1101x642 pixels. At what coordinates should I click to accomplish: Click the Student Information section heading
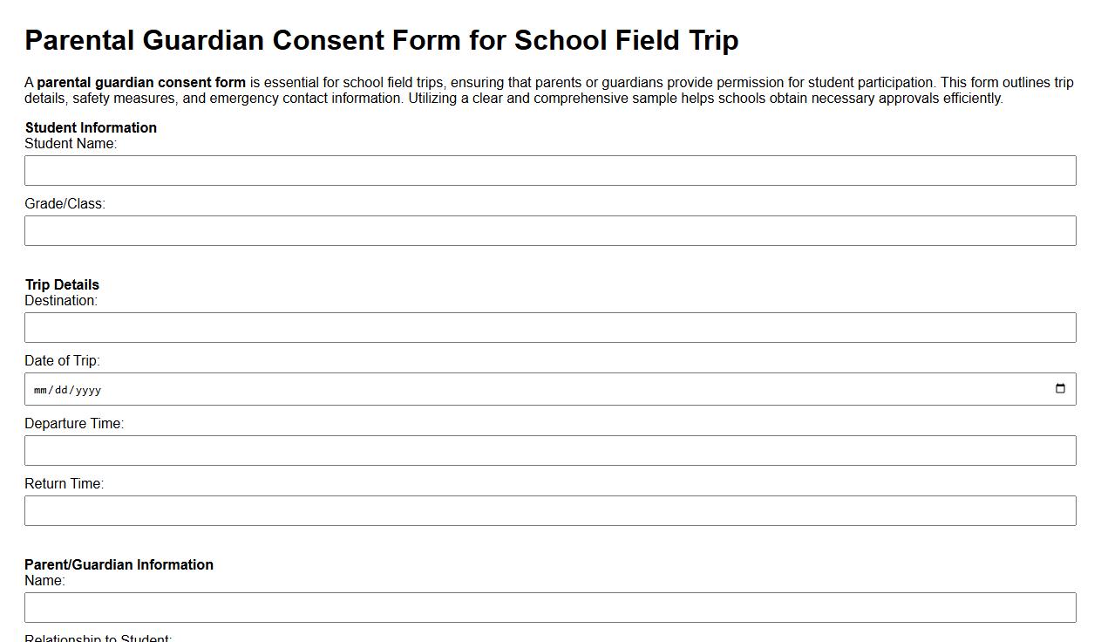(91, 127)
